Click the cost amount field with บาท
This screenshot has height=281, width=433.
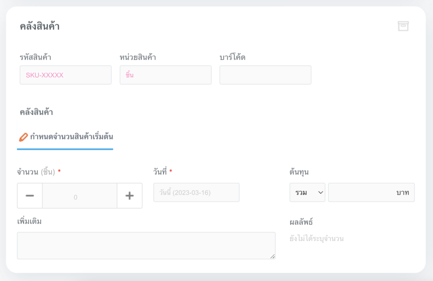pyautogui.click(x=371, y=193)
